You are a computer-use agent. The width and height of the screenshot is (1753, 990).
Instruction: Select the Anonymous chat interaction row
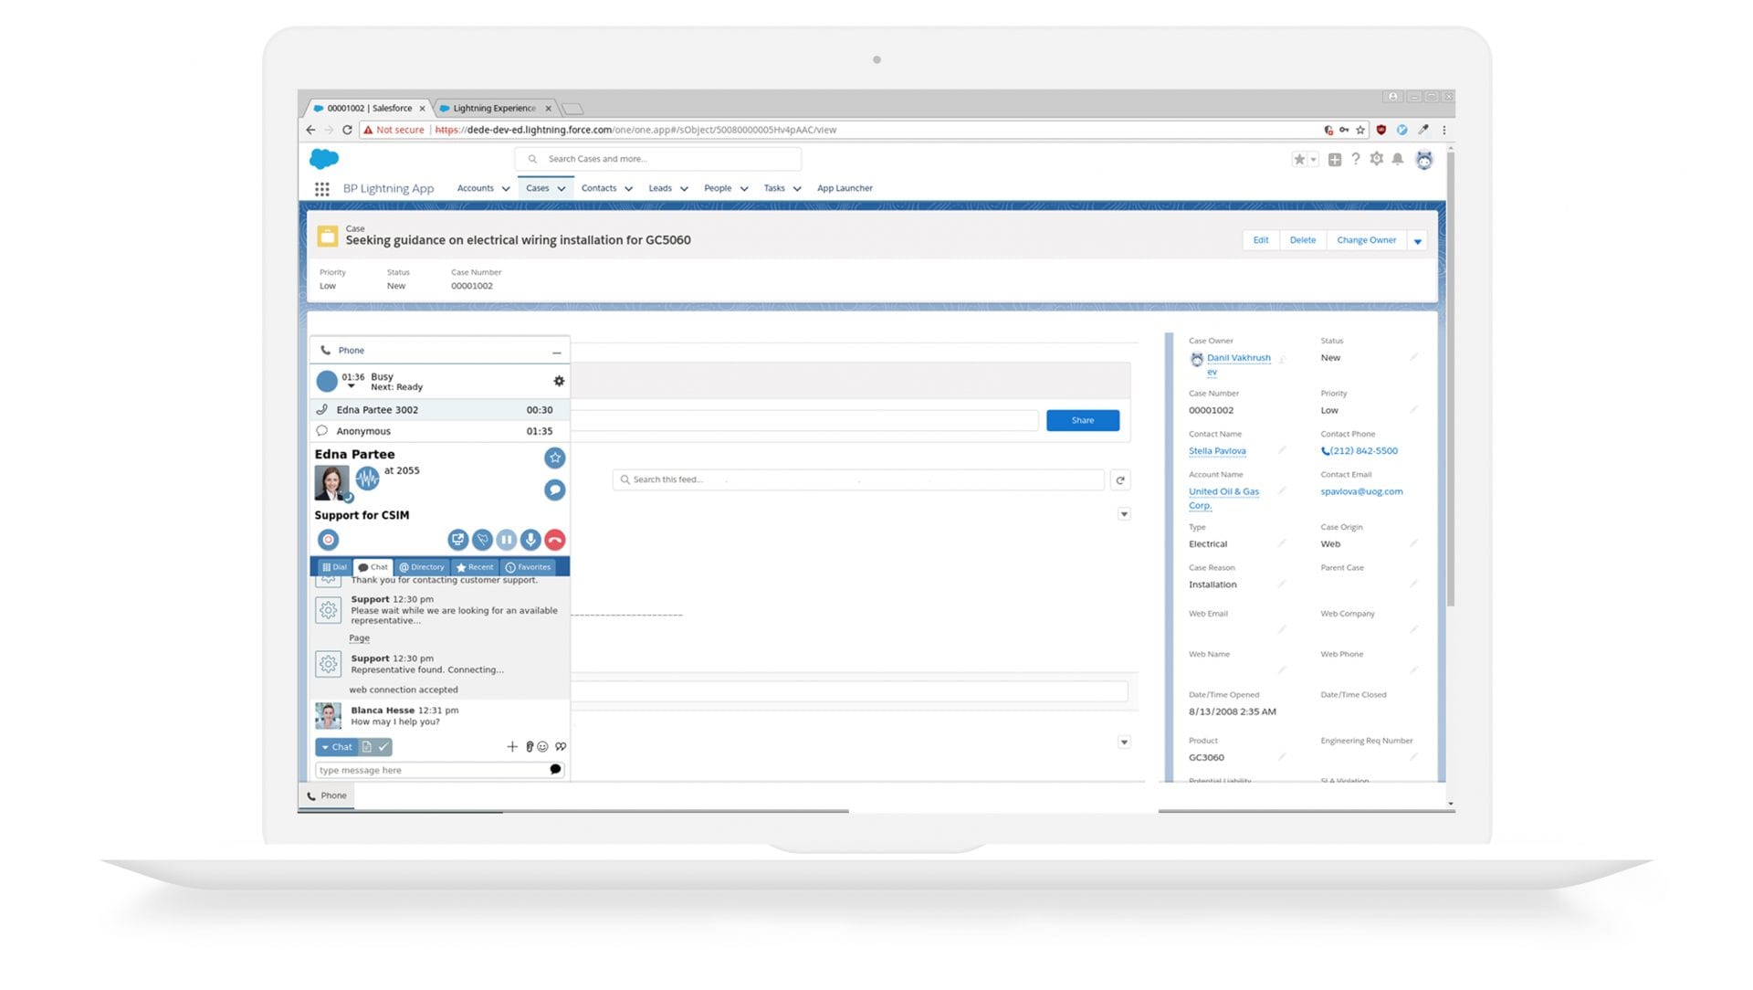coord(439,431)
